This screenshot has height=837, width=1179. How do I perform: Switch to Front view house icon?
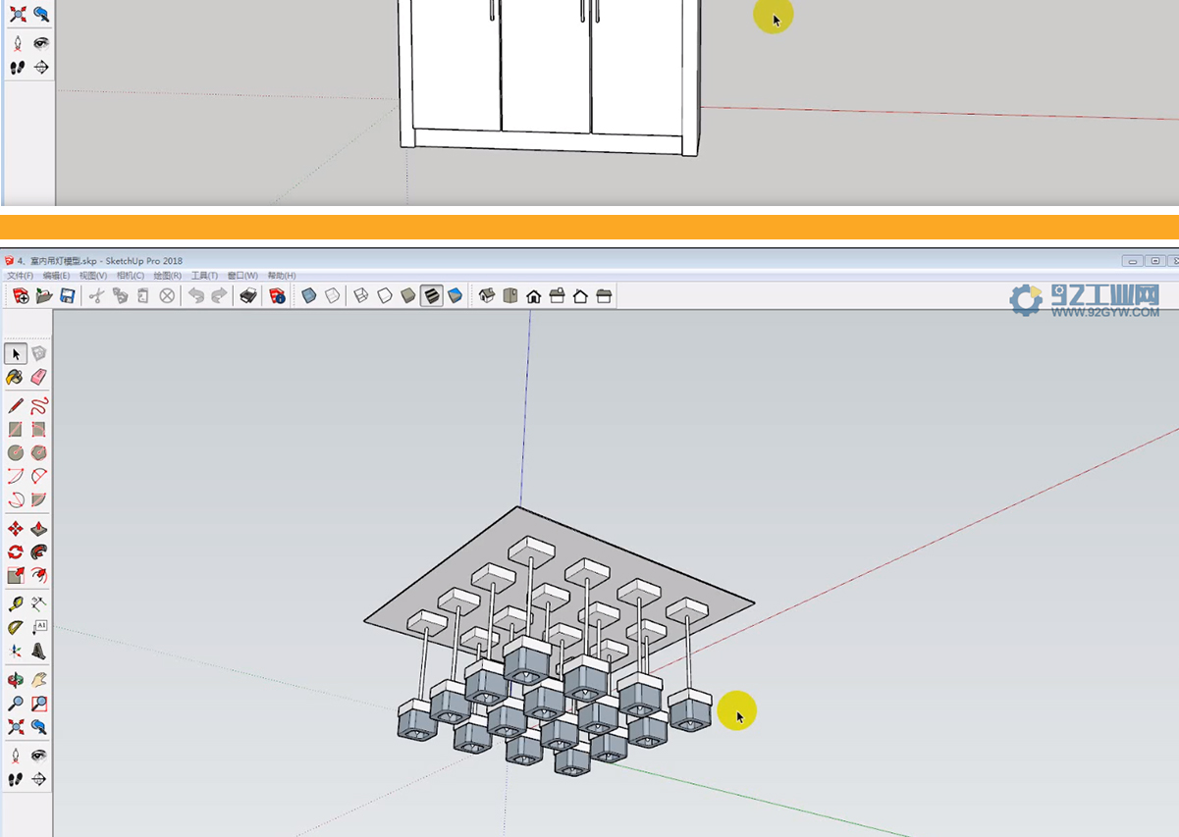pyautogui.click(x=533, y=295)
